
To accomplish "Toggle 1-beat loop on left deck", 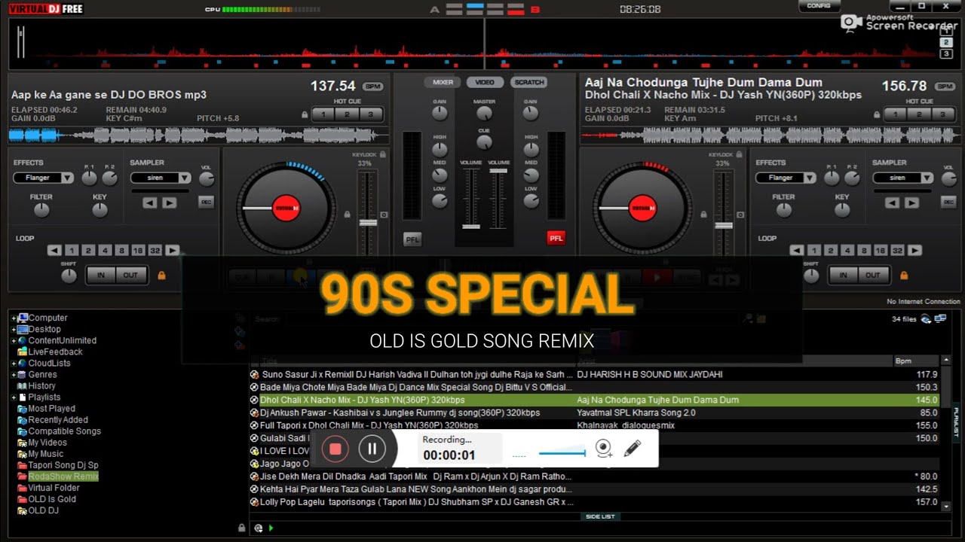I will coord(72,251).
